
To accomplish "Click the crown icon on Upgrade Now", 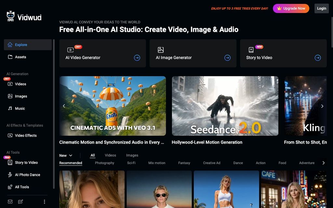I will click(279, 8).
